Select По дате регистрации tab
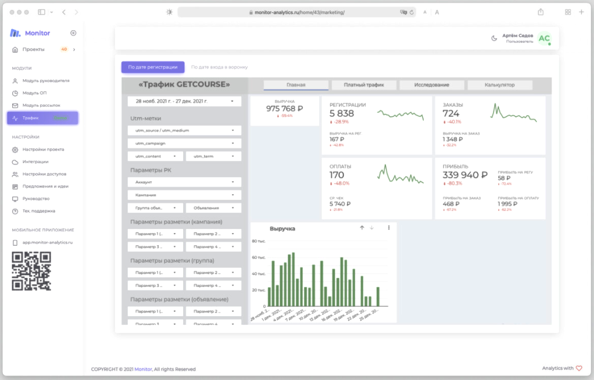 153,67
